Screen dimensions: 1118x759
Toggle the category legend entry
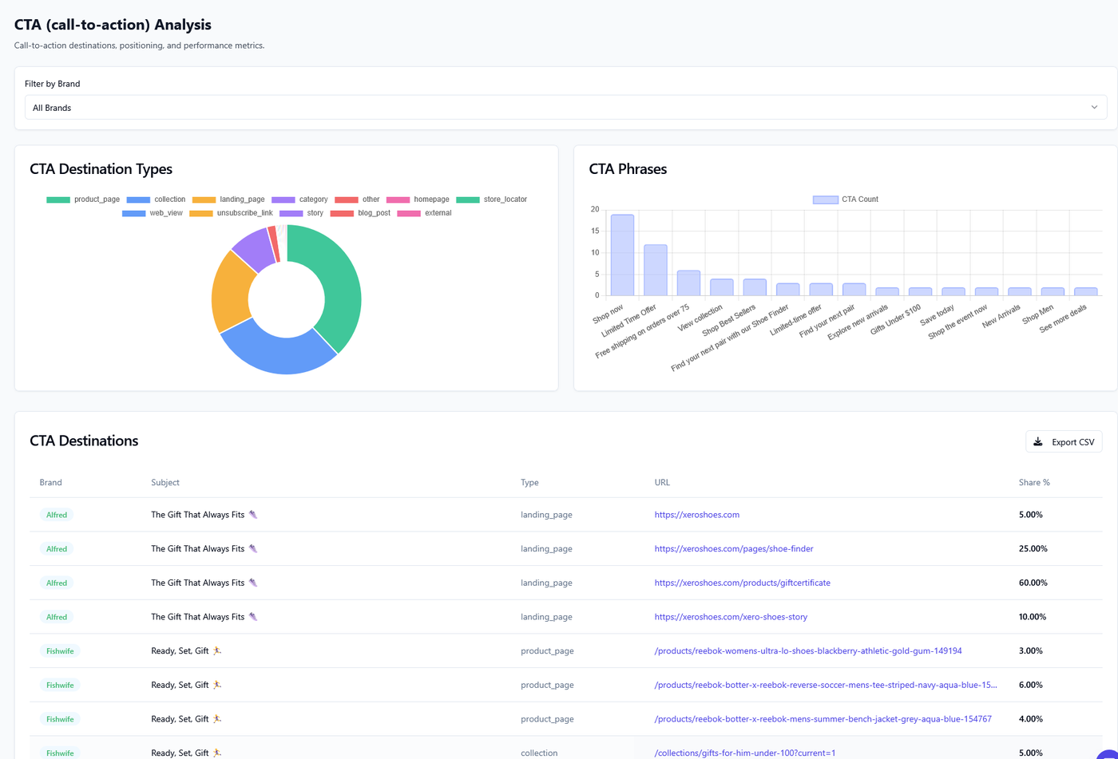299,200
